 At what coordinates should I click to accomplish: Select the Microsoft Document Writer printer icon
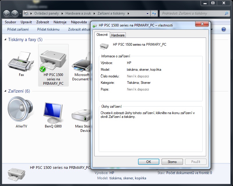81,62
